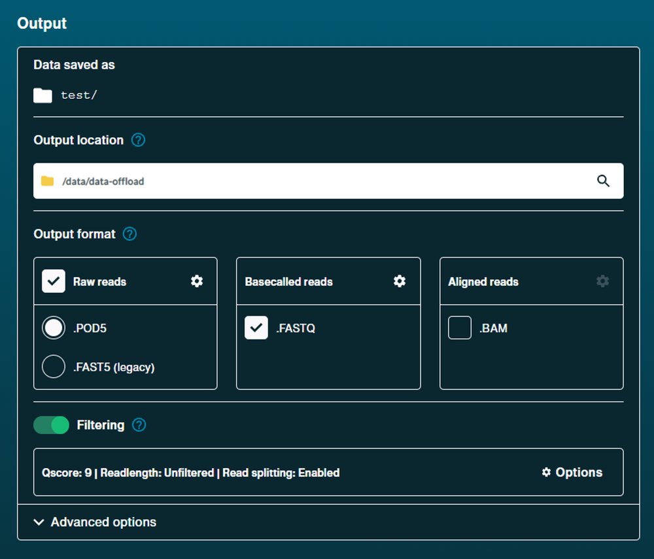The height and width of the screenshot is (559, 654).
Task: Show help for Output location
Action: 138,140
